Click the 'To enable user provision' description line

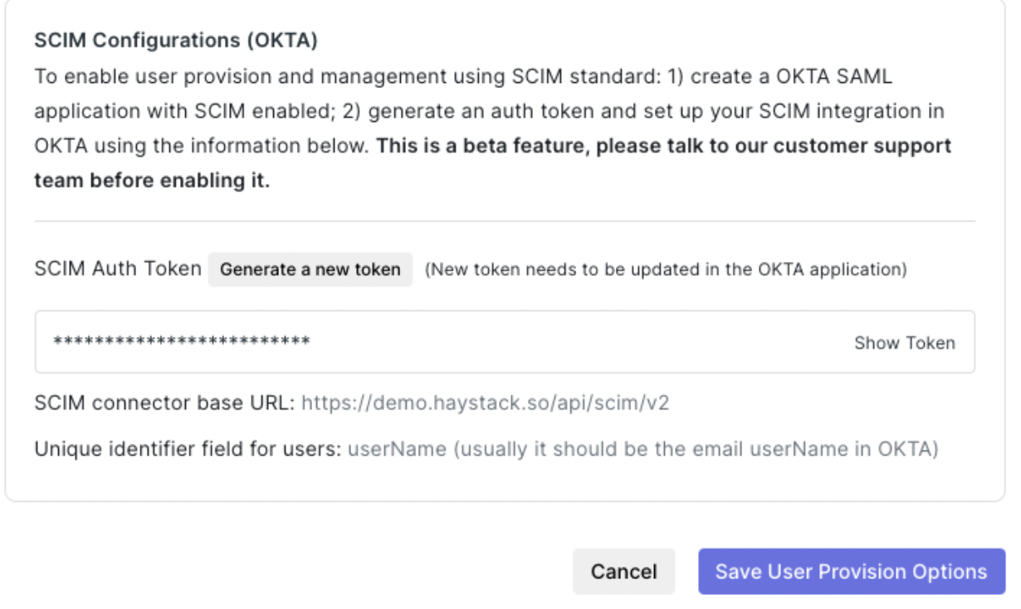[463, 76]
